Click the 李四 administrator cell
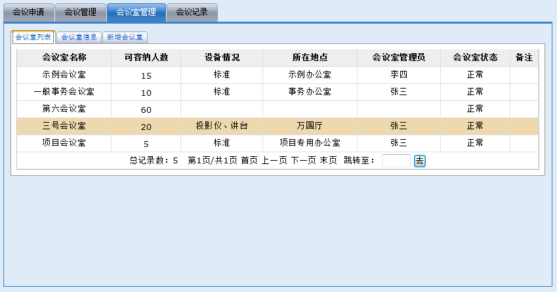Viewport: 557px width, 292px height. [x=399, y=75]
